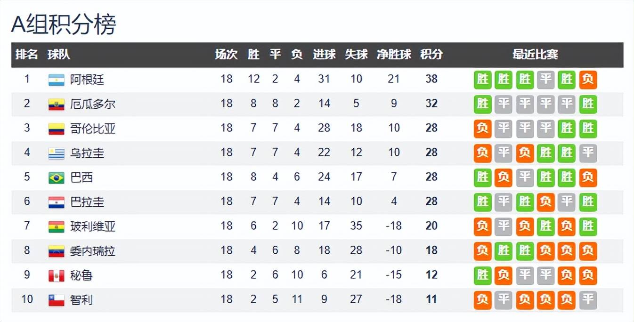The height and width of the screenshot is (322, 634).
Task: Click the Paraguay flag icon
Action: [56, 202]
